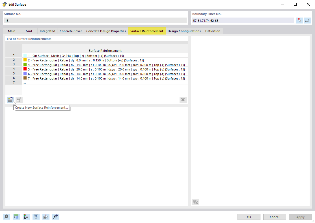Image resolution: width=315 pixels, height=223 pixels.
Task: Click the red swatch of reinforcement 5
Action: pyautogui.click(x=25, y=69)
